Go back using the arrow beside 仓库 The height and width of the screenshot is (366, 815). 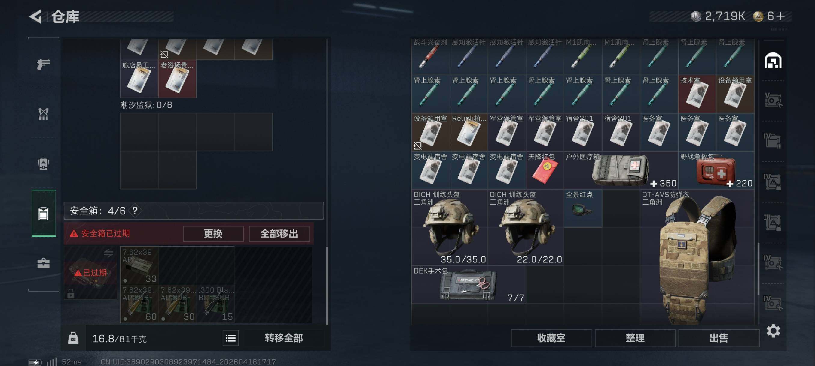coord(36,16)
